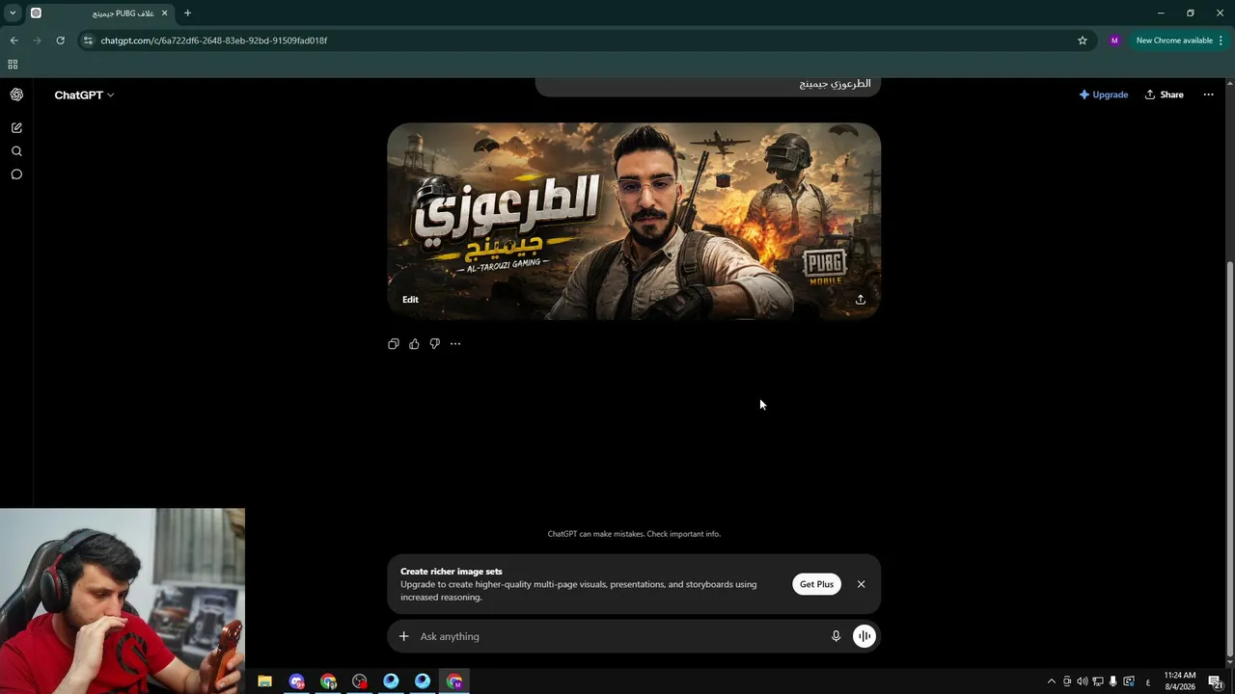Viewport: 1235px width, 694px height.
Task: Copy the response using the copy icon
Action: [394, 344]
